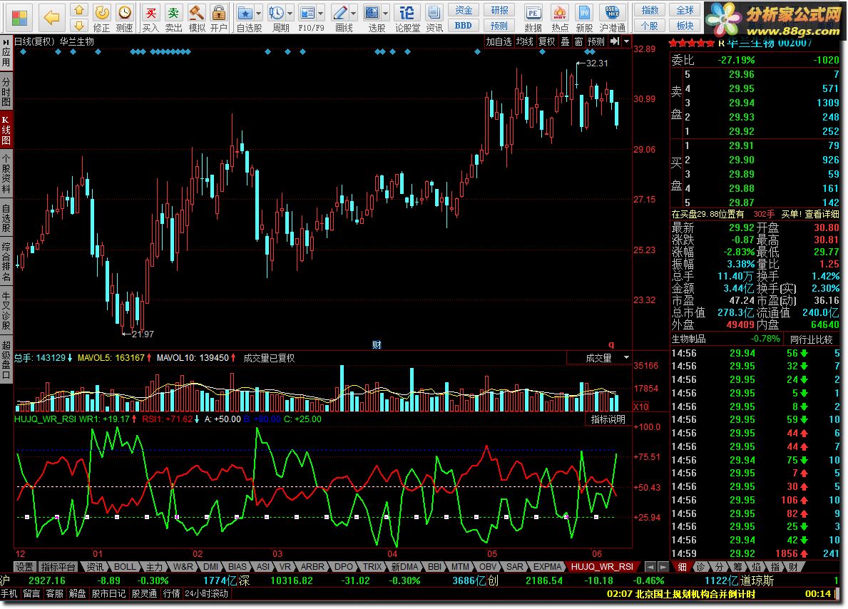Toggle 窗 multi-window mode
The width and height of the screenshot is (848, 609).
click(x=578, y=41)
